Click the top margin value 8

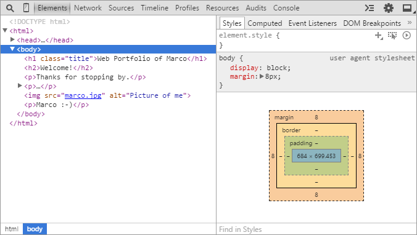(316, 117)
